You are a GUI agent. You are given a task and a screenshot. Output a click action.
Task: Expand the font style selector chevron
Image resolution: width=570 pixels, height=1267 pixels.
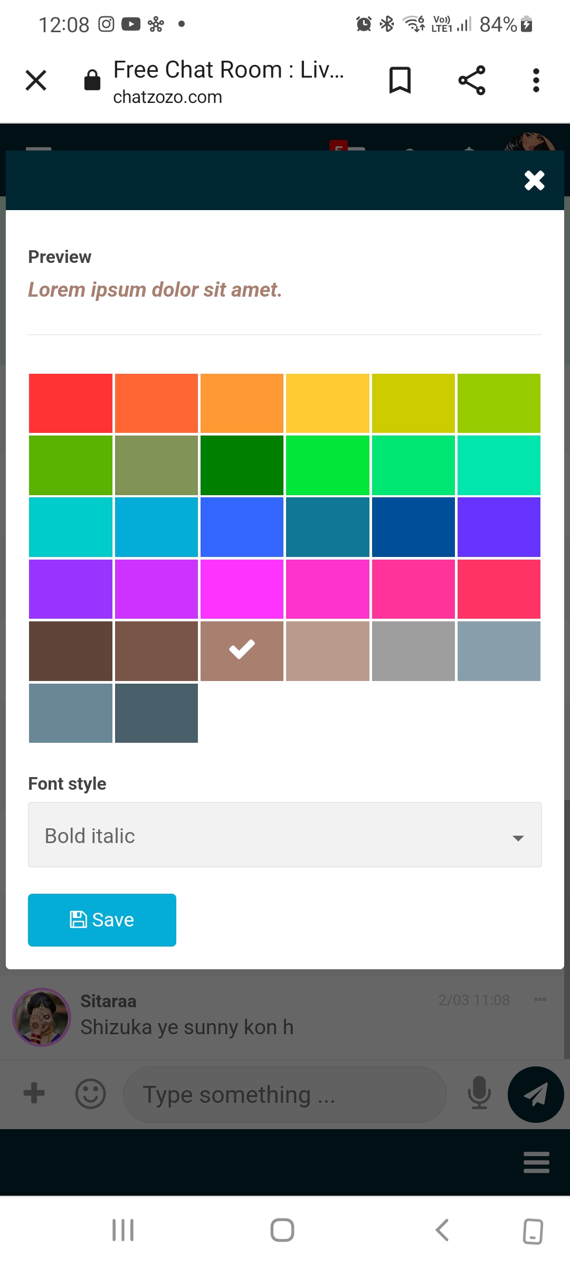(x=518, y=837)
